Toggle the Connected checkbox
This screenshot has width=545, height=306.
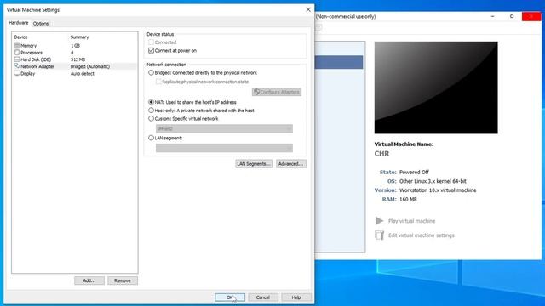point(152,42)
